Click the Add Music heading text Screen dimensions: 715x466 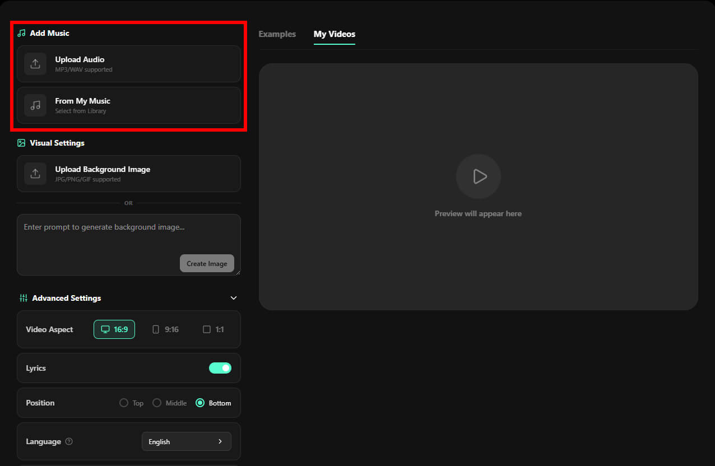click(x=50, y=33)
